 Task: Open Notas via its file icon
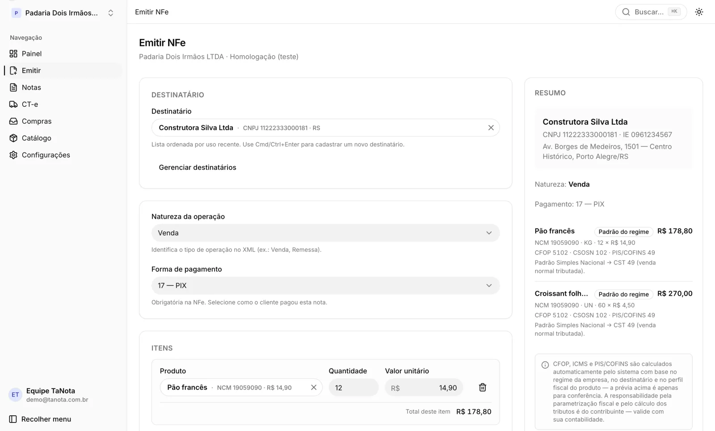(x=13, y=88)
